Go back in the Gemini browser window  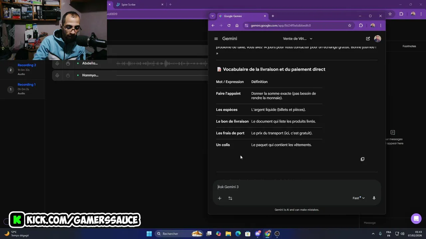(213, 26)
